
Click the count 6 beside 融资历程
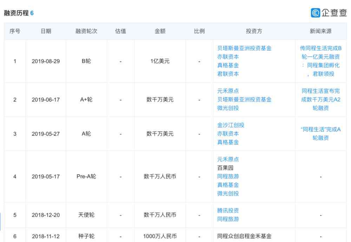(x=32, y=13)
